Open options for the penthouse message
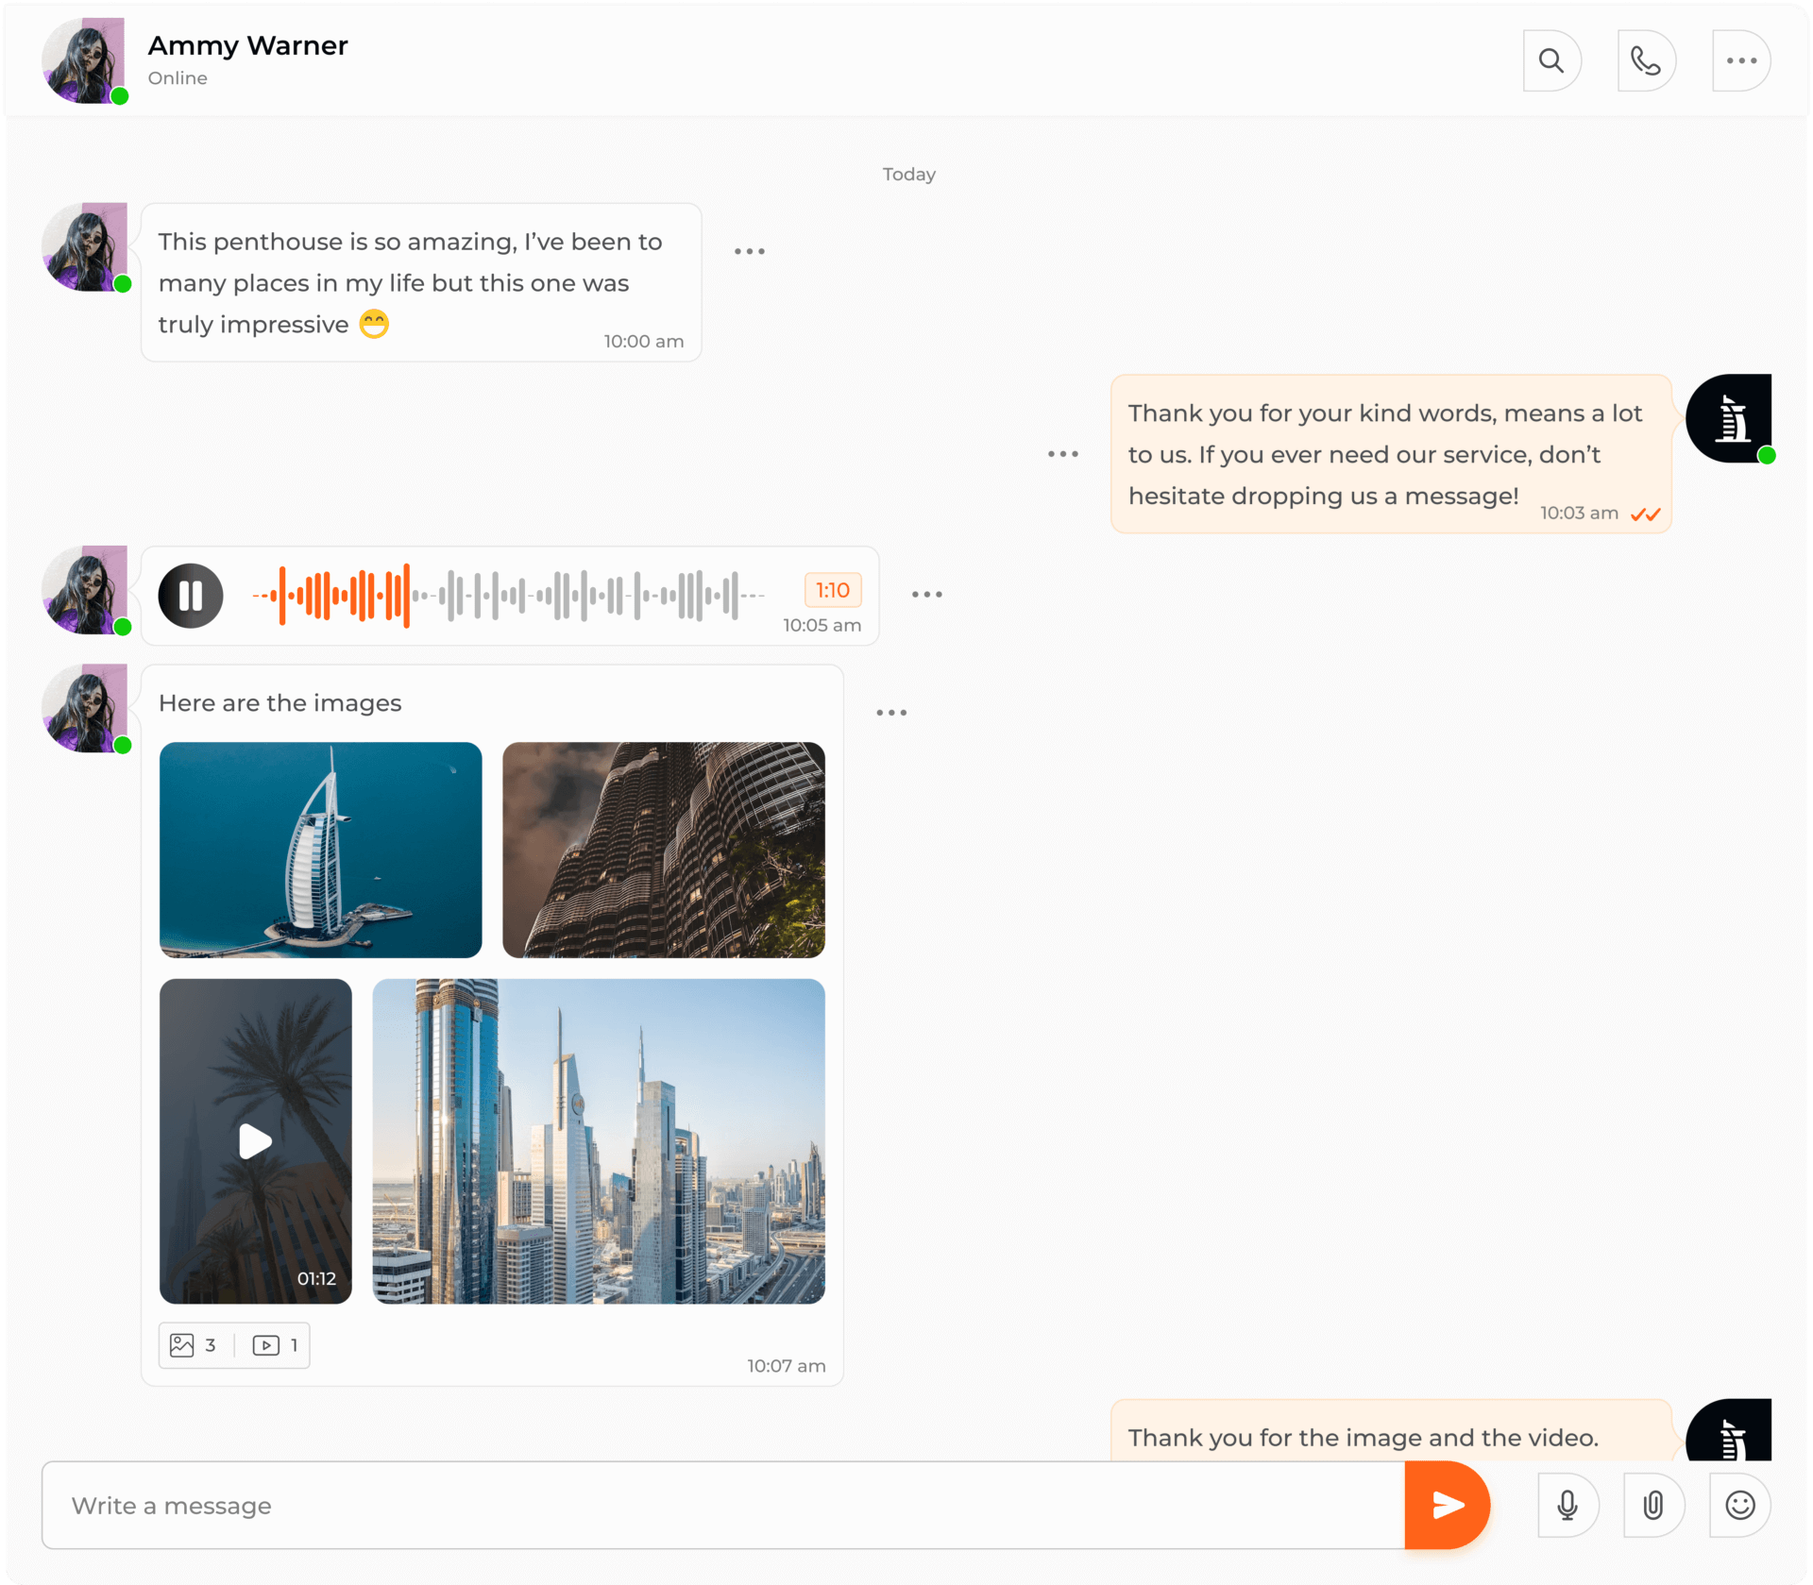Image resolution: width=1813 pixels, height=1585 pixels. (750, 251)
